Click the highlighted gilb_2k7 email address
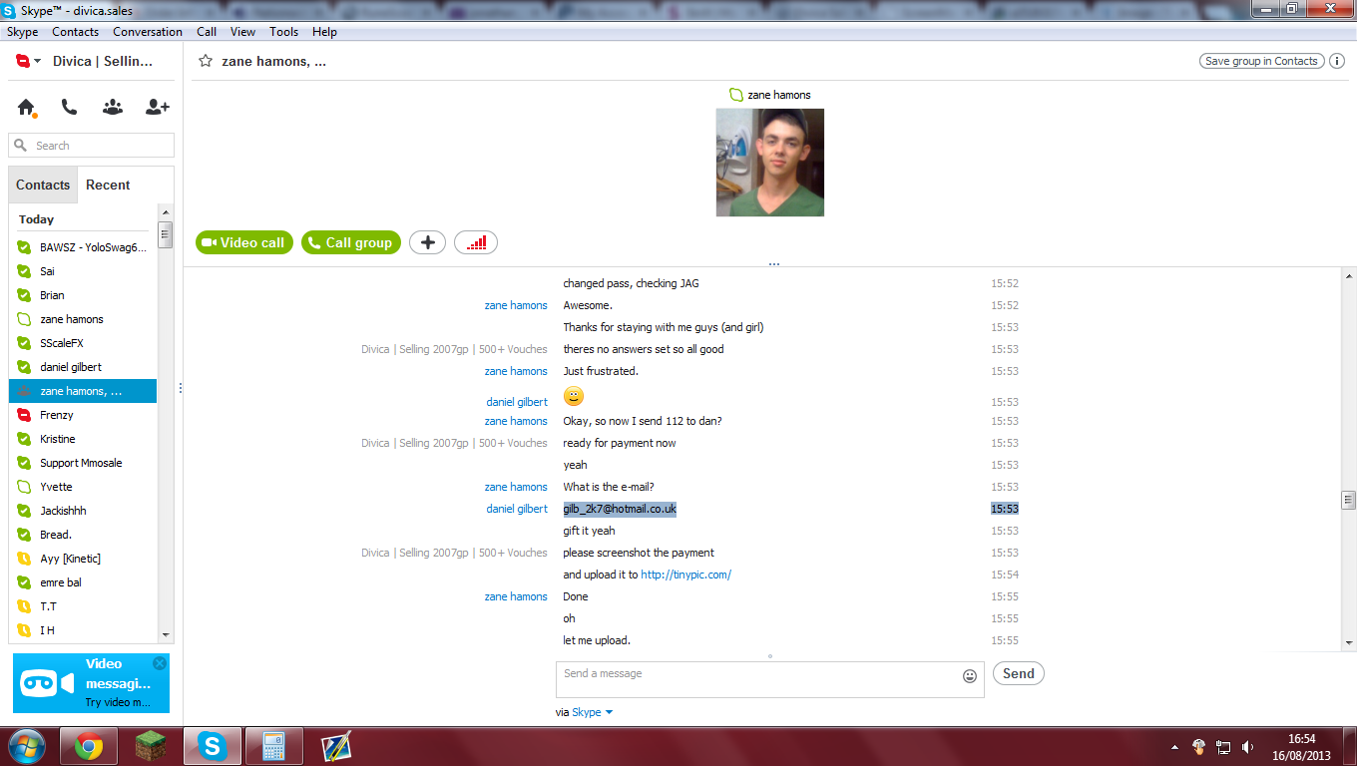The height and width of the screenshot is (766, 1357). (x=620, y=509)
